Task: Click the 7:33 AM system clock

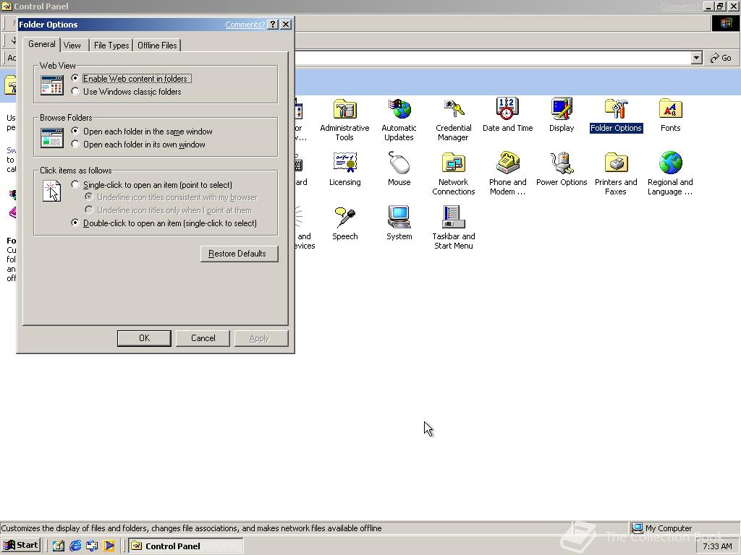Action: [717, 546]
